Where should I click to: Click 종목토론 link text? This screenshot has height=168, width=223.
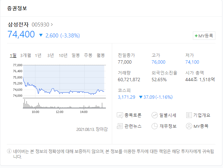point(133,115)
